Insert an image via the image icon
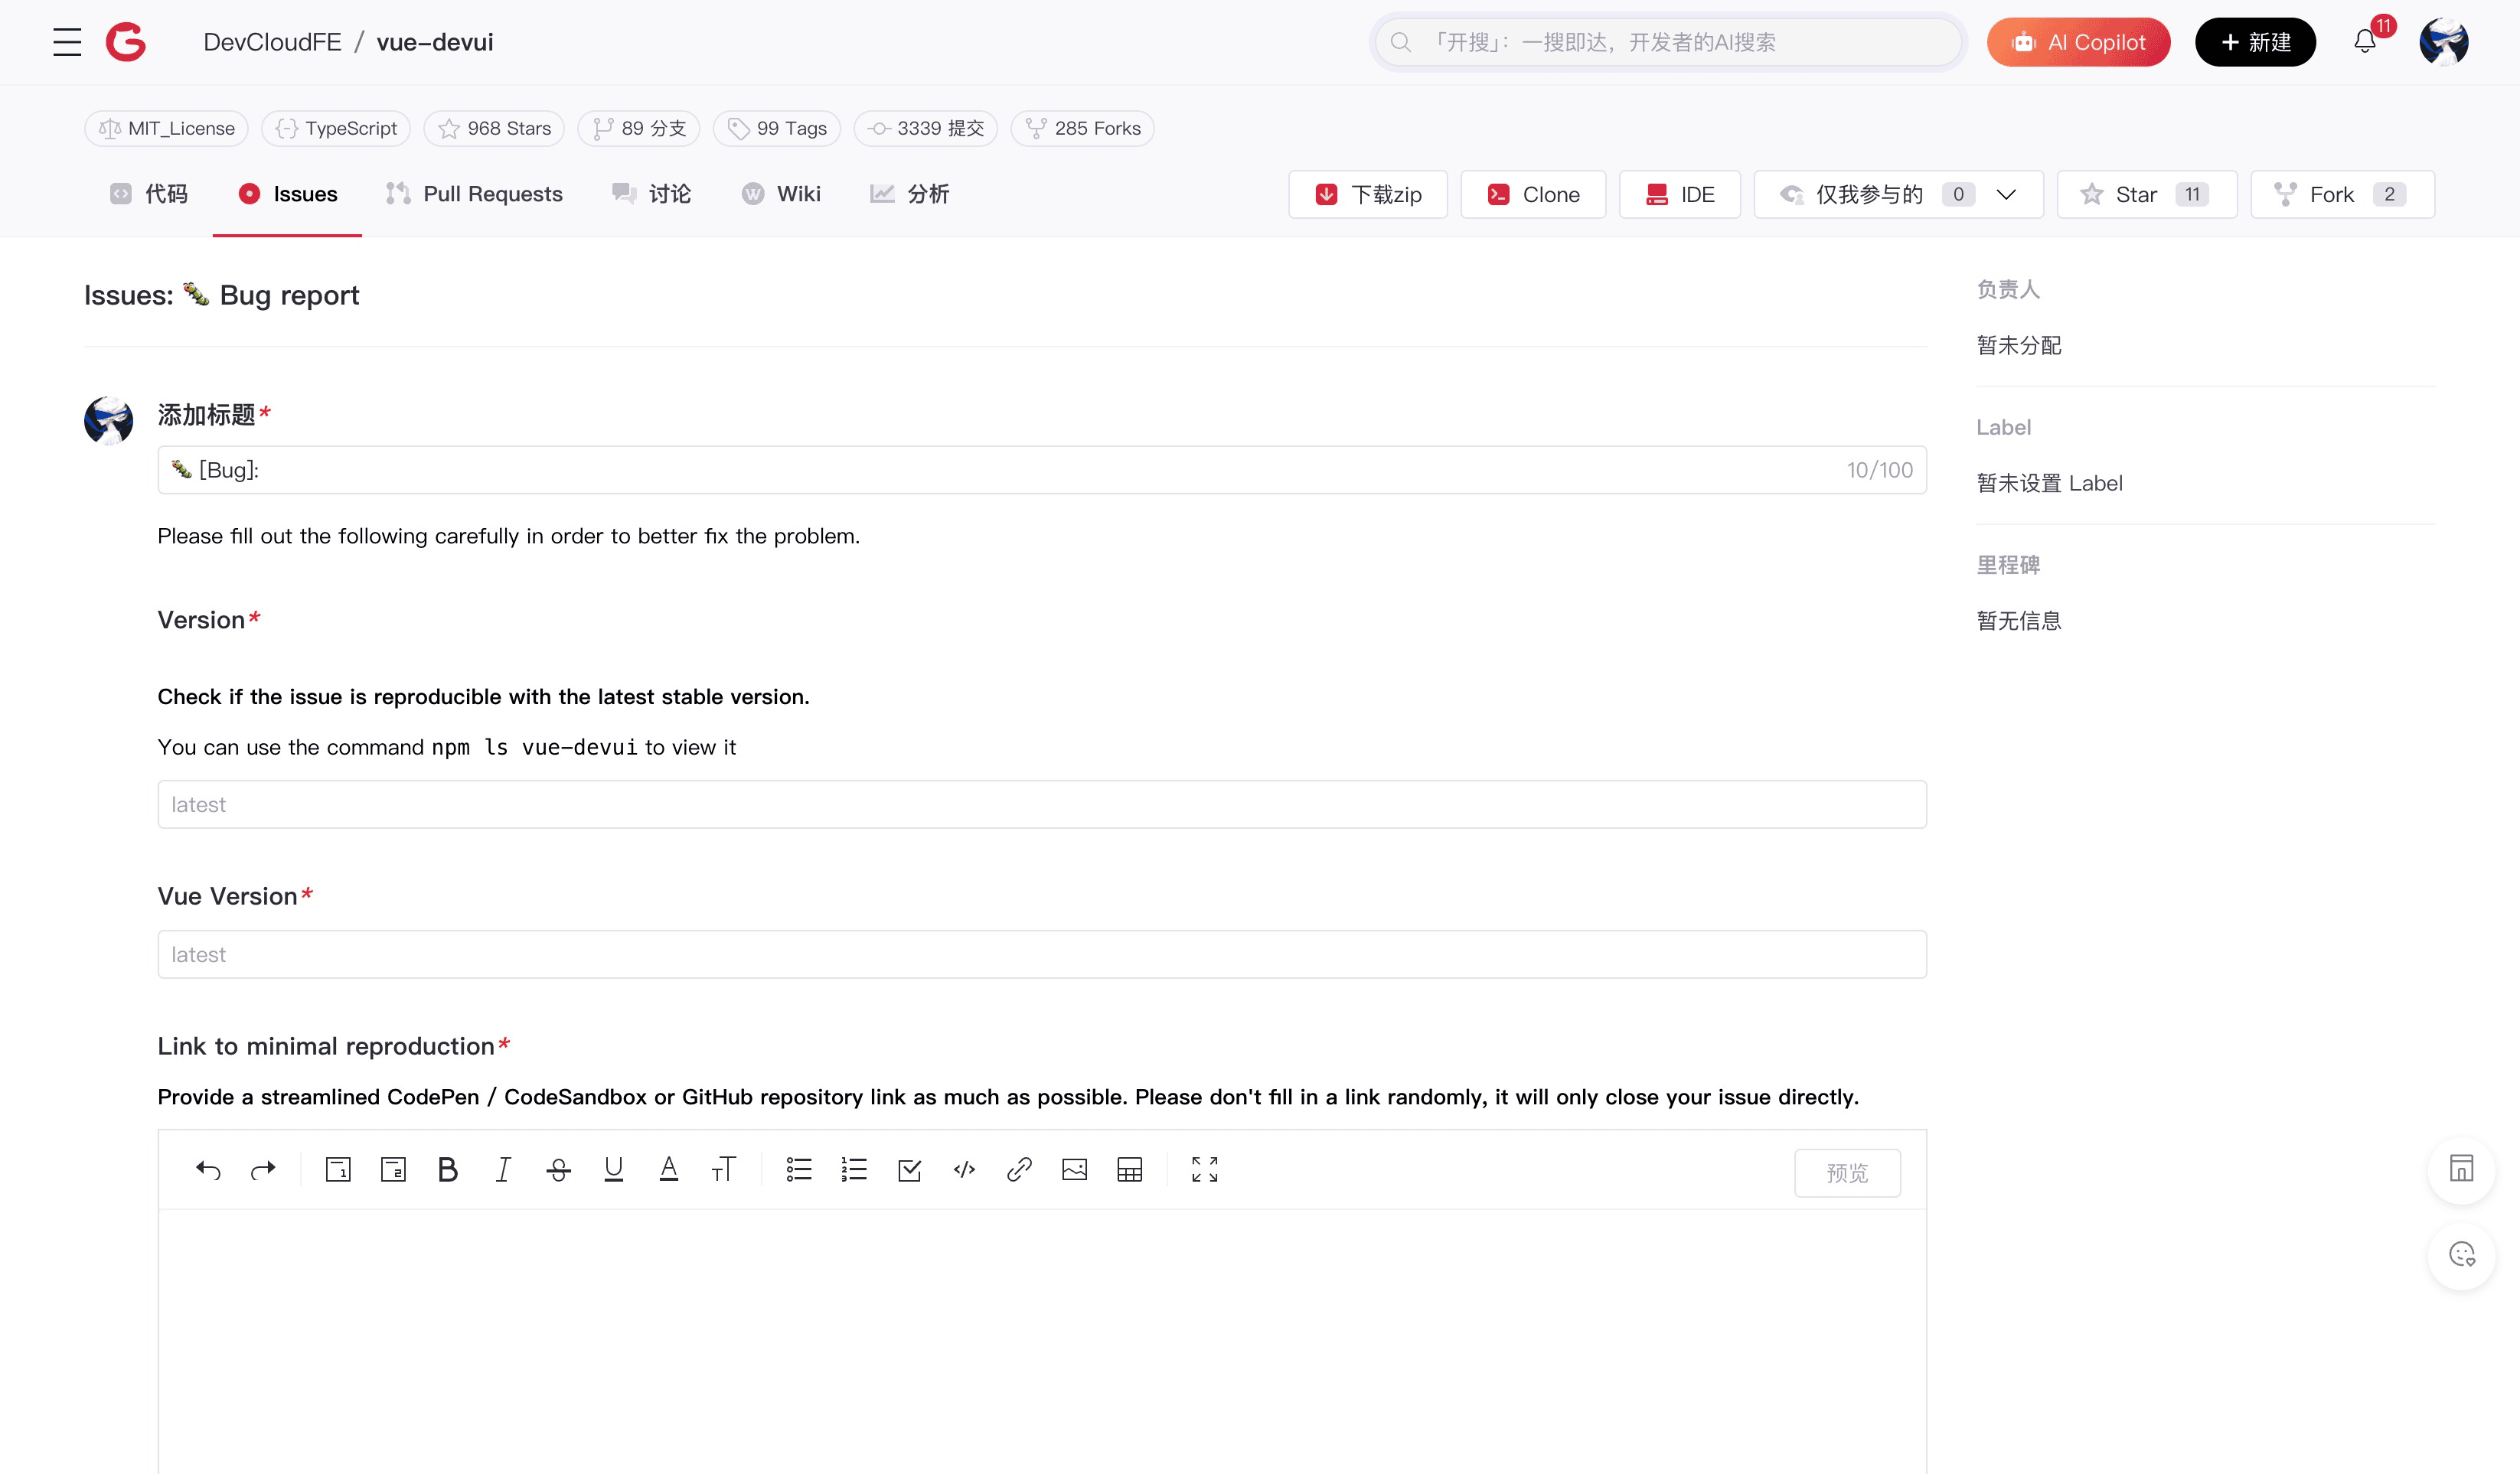 (x=1074, y=1169)
